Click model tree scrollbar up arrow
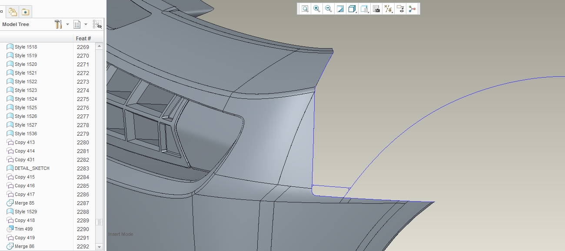The image size is (565, 251). 99,46
